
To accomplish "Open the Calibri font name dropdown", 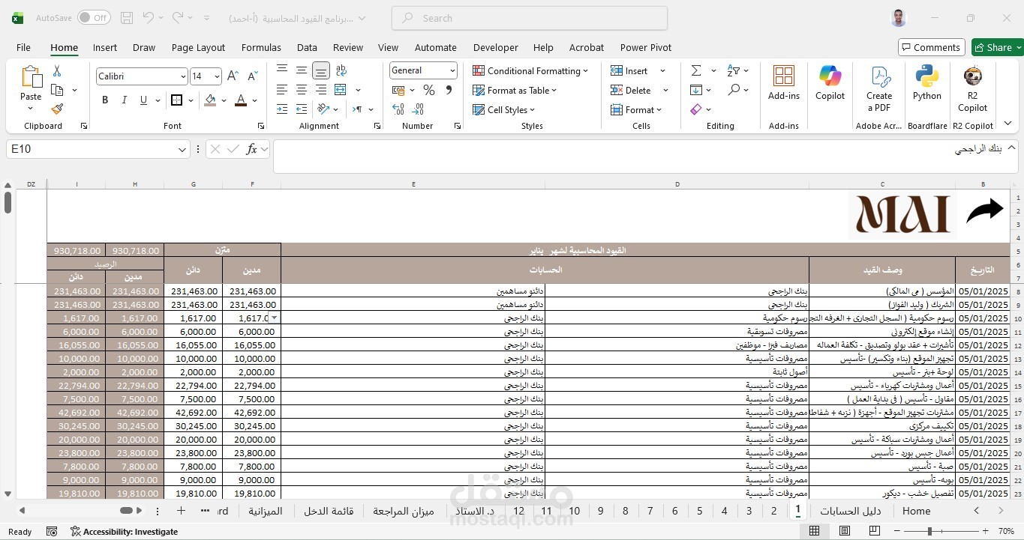I will point(182,76).
